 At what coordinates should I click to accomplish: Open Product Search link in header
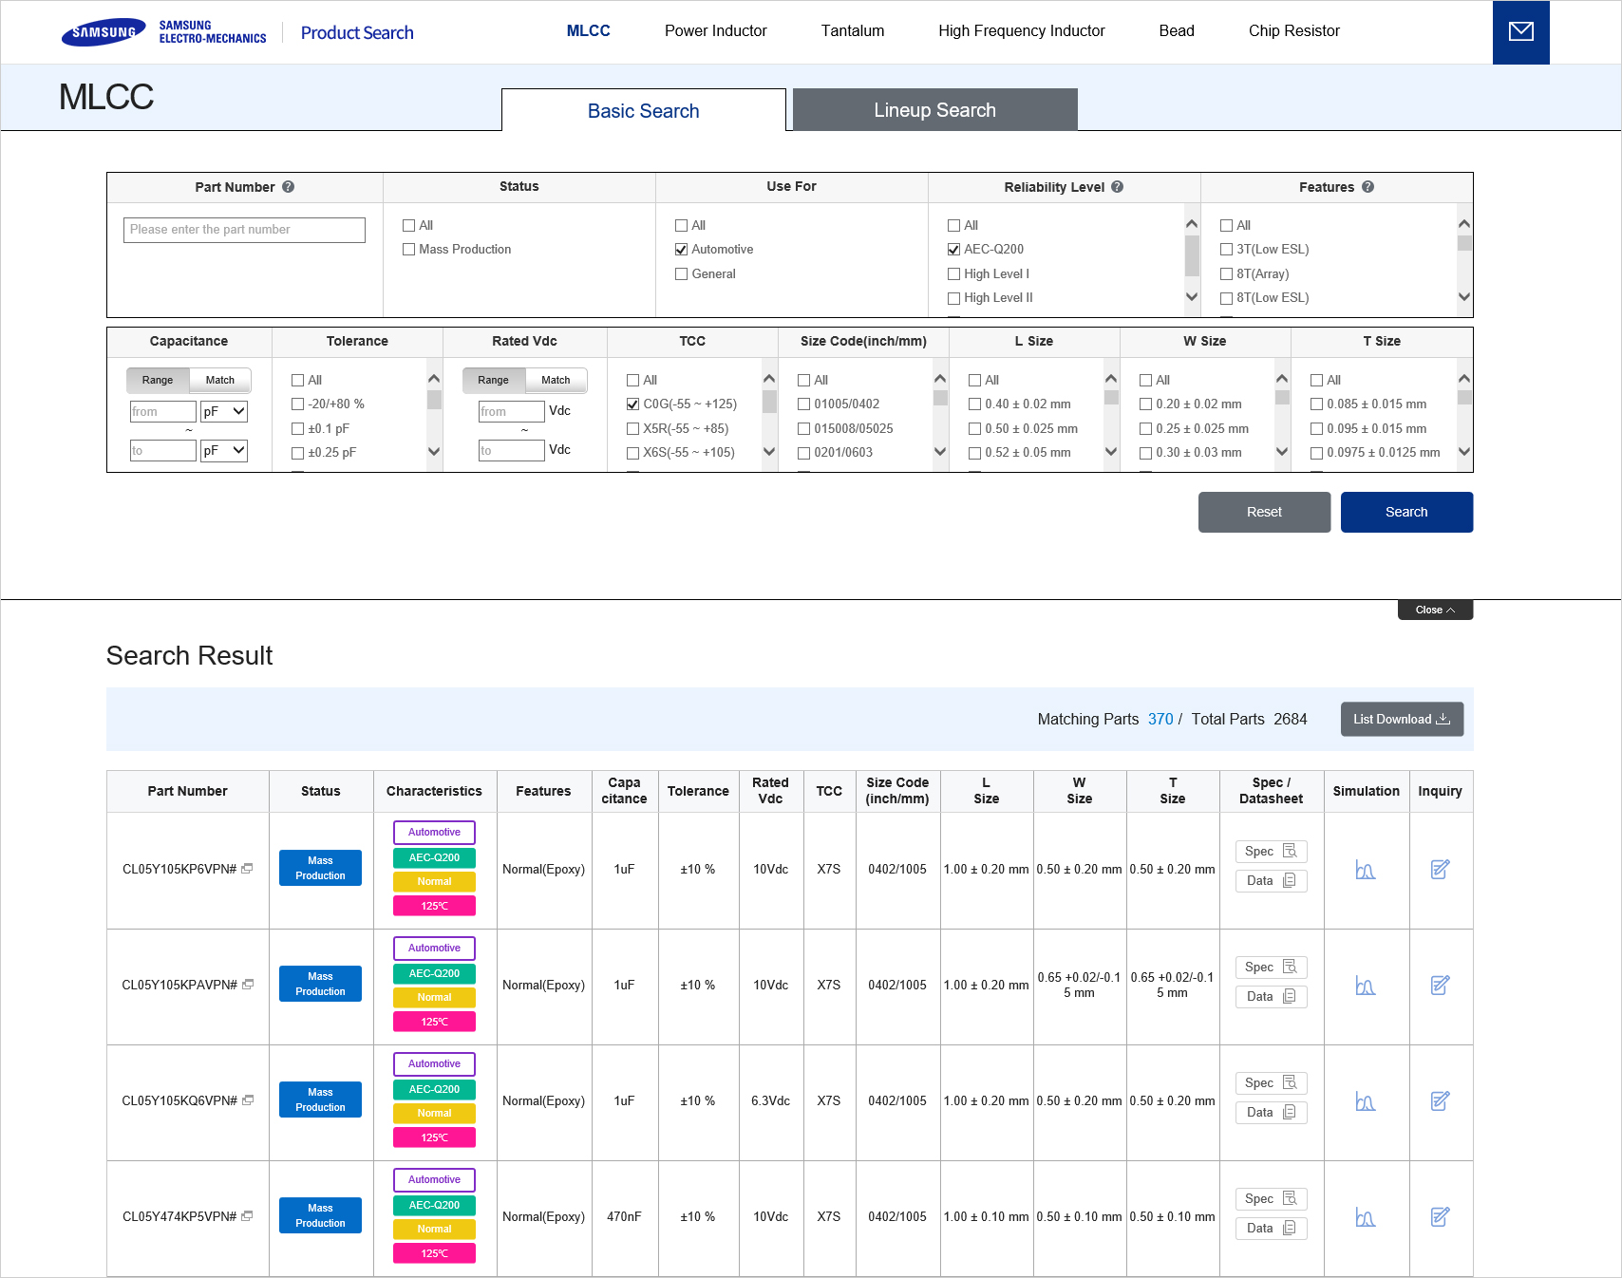(357, 32)
